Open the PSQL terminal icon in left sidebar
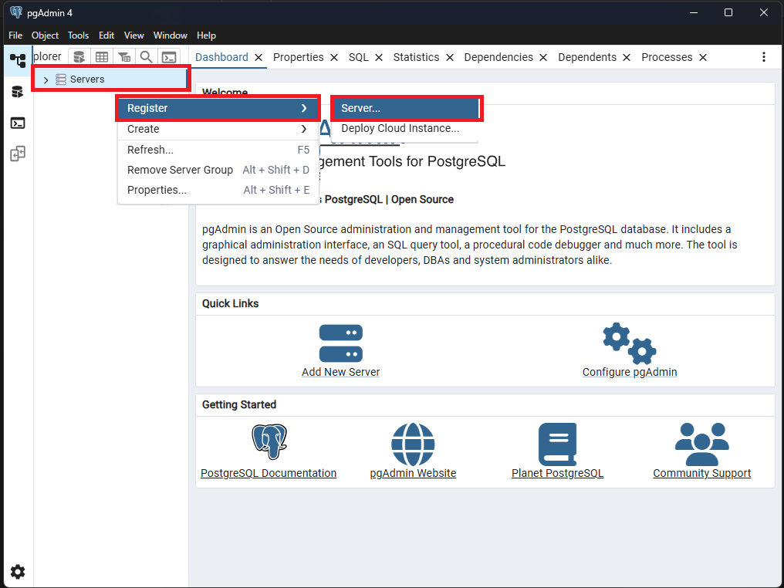This screenshot has width=784, height=588. pyautogui.click(x=18, y=123)
